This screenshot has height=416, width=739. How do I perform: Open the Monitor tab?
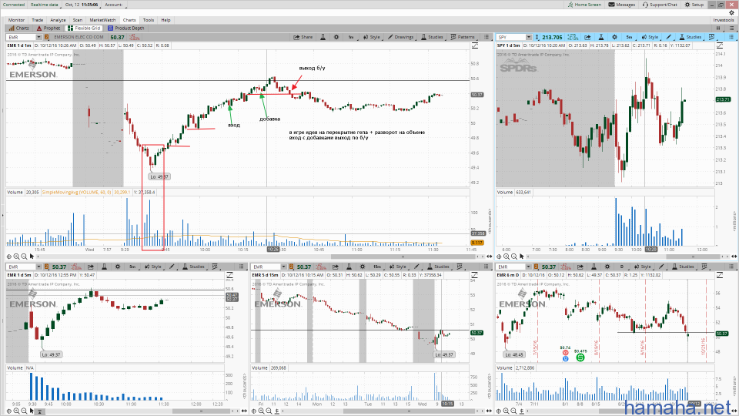[16, 20]
